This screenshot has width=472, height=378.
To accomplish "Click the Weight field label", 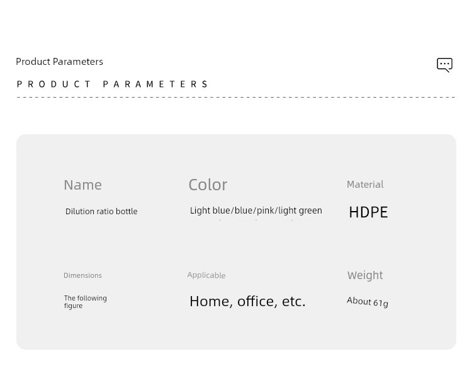I will click(365, 275).
